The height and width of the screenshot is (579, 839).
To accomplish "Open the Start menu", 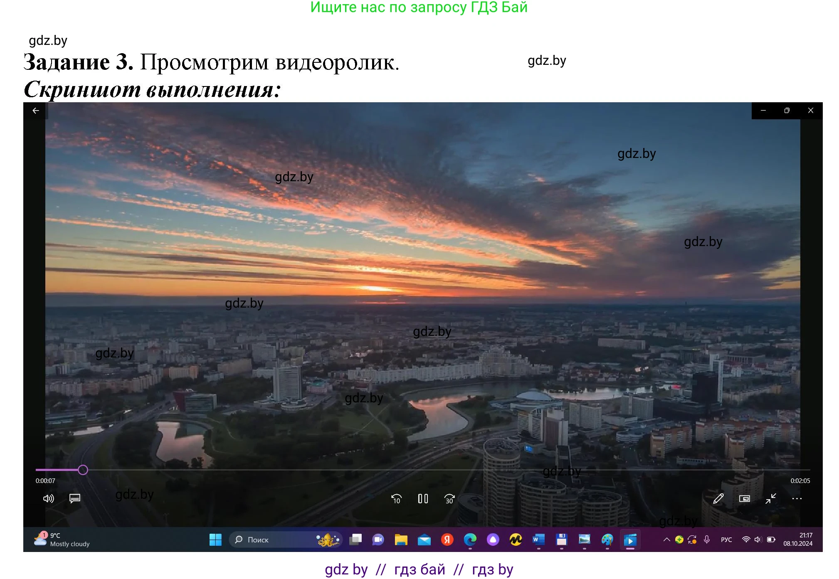I will [x=215, y=540].
